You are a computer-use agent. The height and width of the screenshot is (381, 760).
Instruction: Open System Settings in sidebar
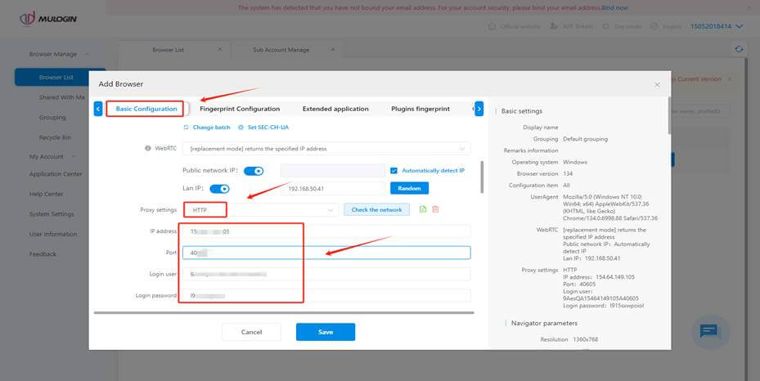(x=52, y=214)
